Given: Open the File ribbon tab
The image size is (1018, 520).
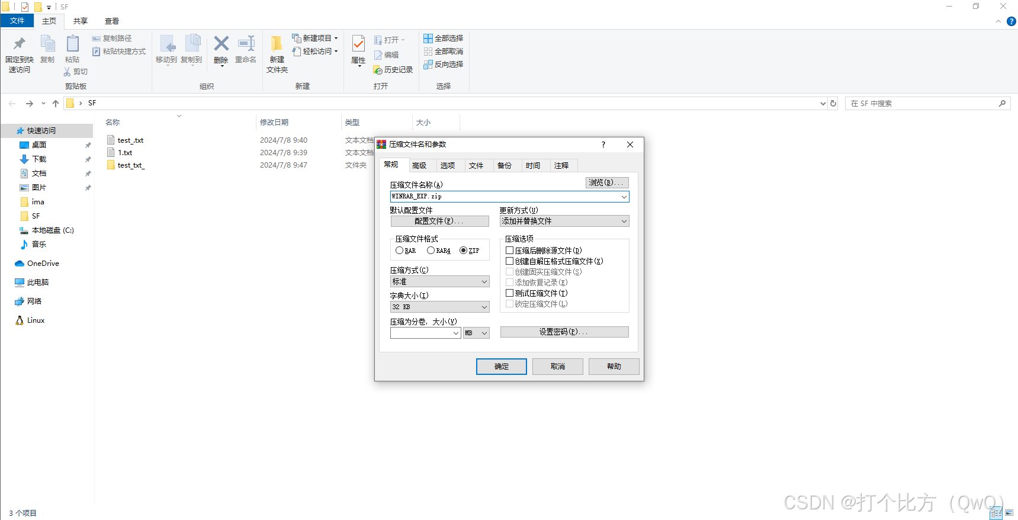Looking at the screenshot, I should (17, 21).
